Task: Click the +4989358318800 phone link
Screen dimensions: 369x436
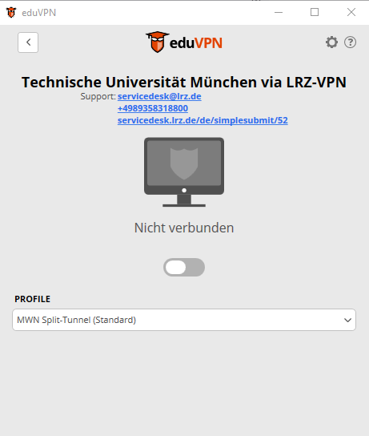Action: 153,108
